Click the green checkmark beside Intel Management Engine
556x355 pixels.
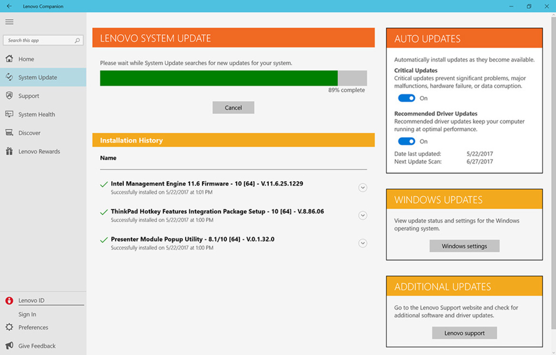click(x=104, y=184)
